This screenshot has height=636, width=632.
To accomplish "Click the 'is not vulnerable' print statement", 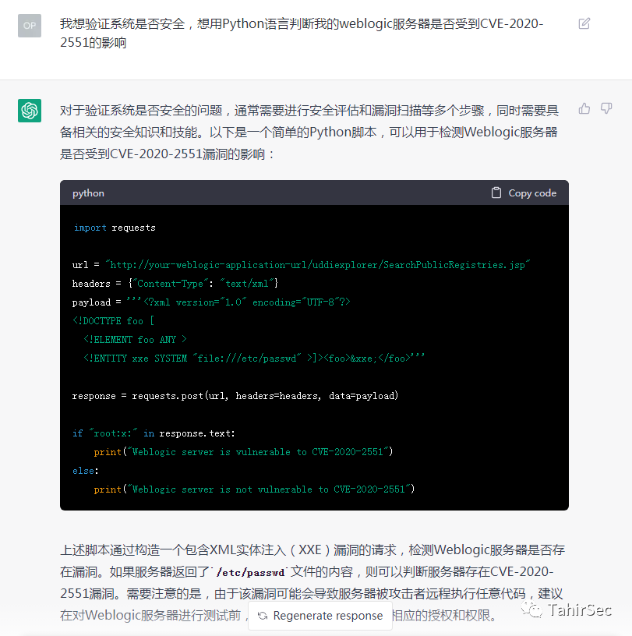I will tap(254, 489).
